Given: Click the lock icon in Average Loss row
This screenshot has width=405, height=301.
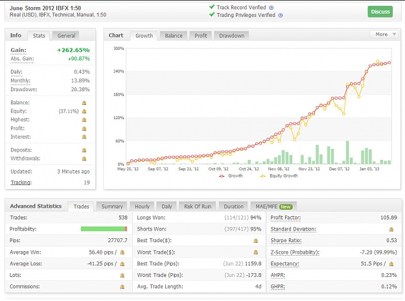Looking at the screenshot, I should point(122,264).
